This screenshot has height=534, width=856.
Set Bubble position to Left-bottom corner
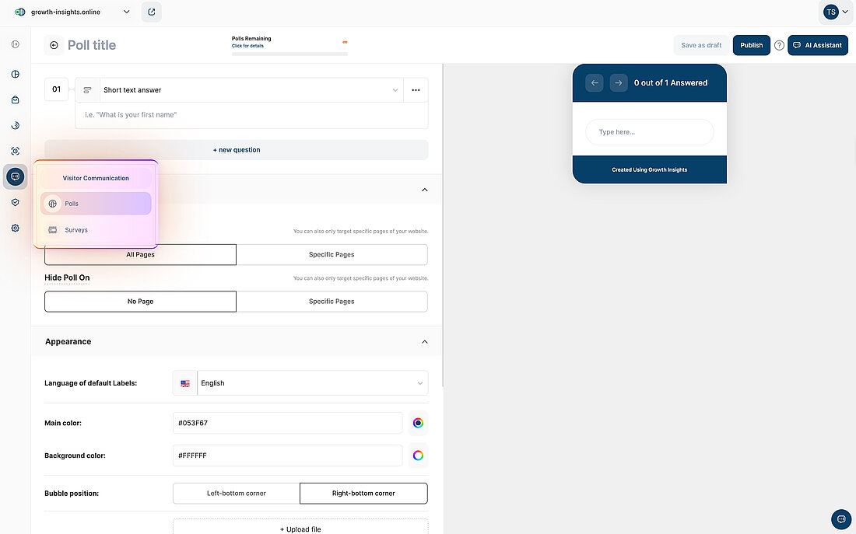coord(235,493)
